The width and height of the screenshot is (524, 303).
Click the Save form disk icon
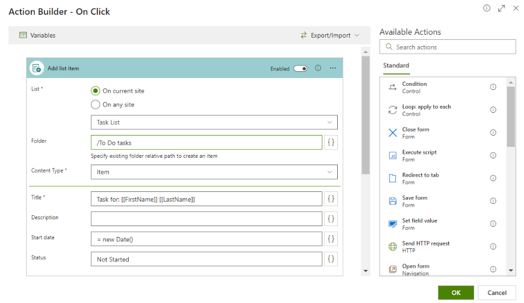coord(392,201)
